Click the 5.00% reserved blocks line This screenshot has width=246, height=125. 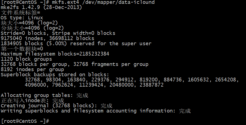[76, 44]
